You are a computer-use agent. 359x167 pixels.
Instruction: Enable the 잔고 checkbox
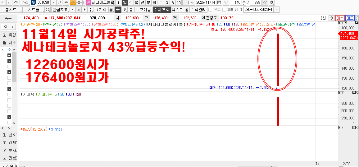tap(210, 10)
